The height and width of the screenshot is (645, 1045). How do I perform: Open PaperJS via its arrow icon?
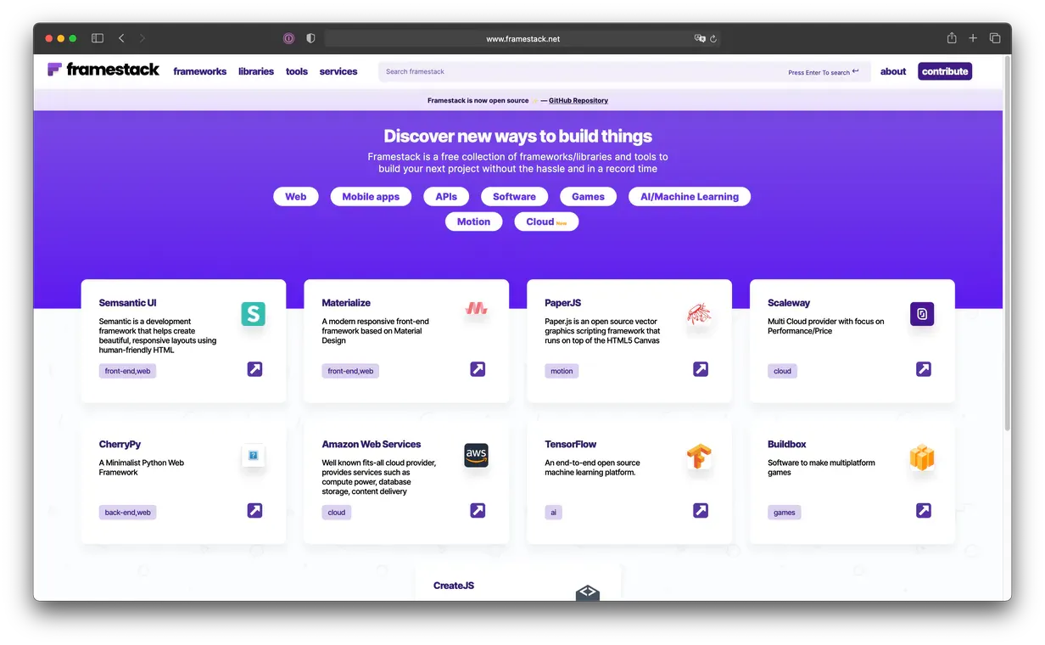(x=701, y=369)
